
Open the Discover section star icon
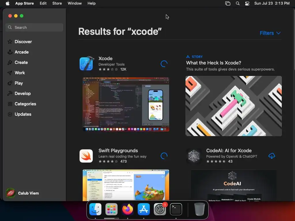click(x=10, y=41)
